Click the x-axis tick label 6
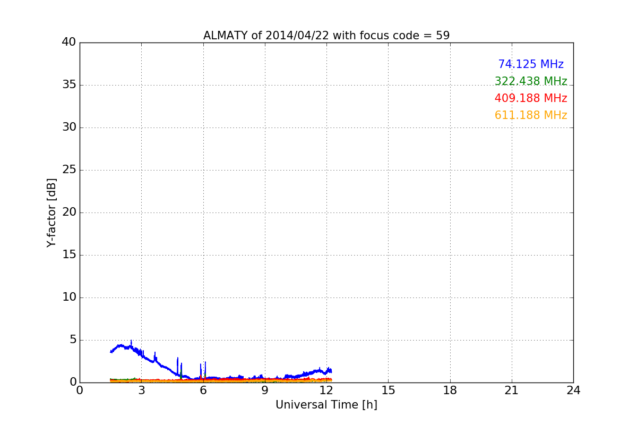This screenshot has width=637, height=425. (203, 390)
